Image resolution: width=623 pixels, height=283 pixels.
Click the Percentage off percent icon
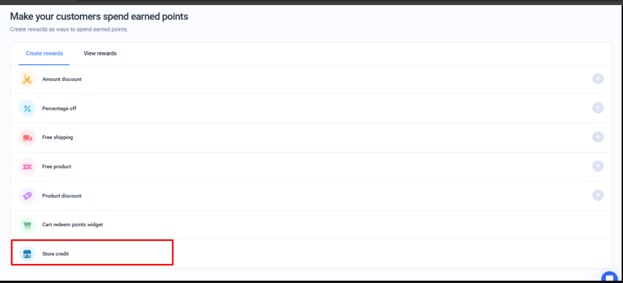coord(27,108)
